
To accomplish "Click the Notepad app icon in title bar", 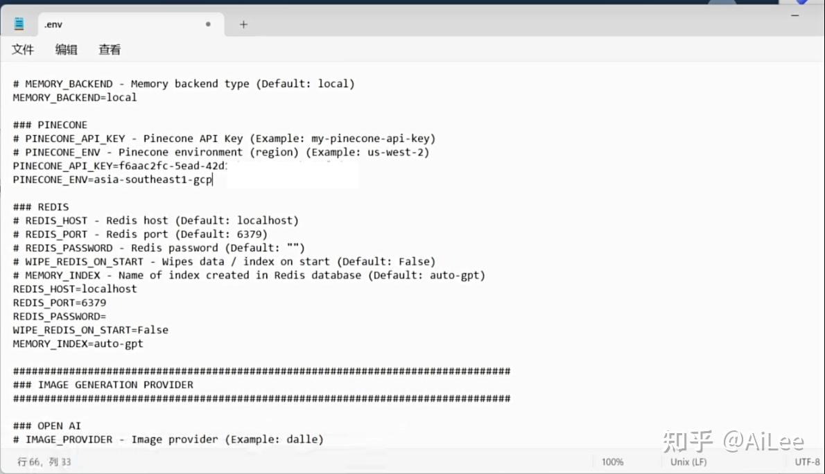I will tap(19, 24).
